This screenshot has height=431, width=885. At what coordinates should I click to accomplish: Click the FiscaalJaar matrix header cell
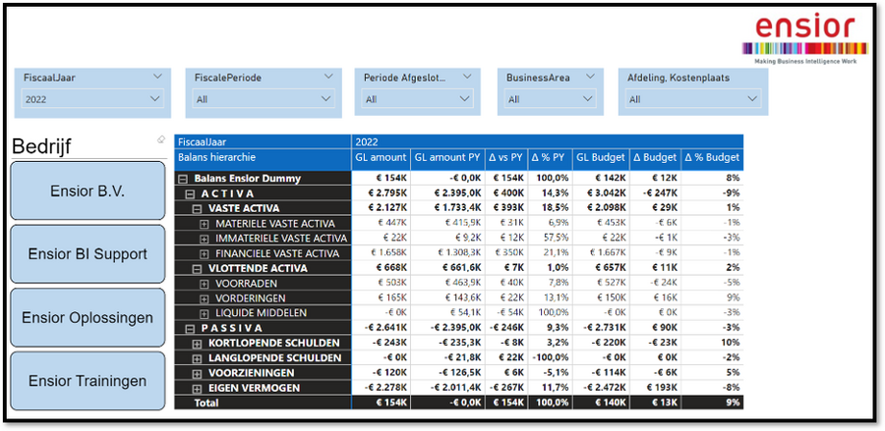coord(263,142)
